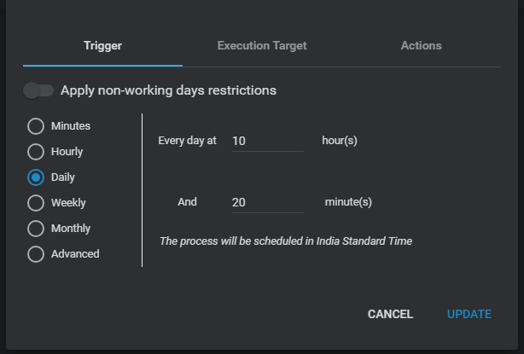Image resolution: width=524 pixels, height=354 pixels.
Task: Select the Daily radio button
Action: click(x=36, y=177)
